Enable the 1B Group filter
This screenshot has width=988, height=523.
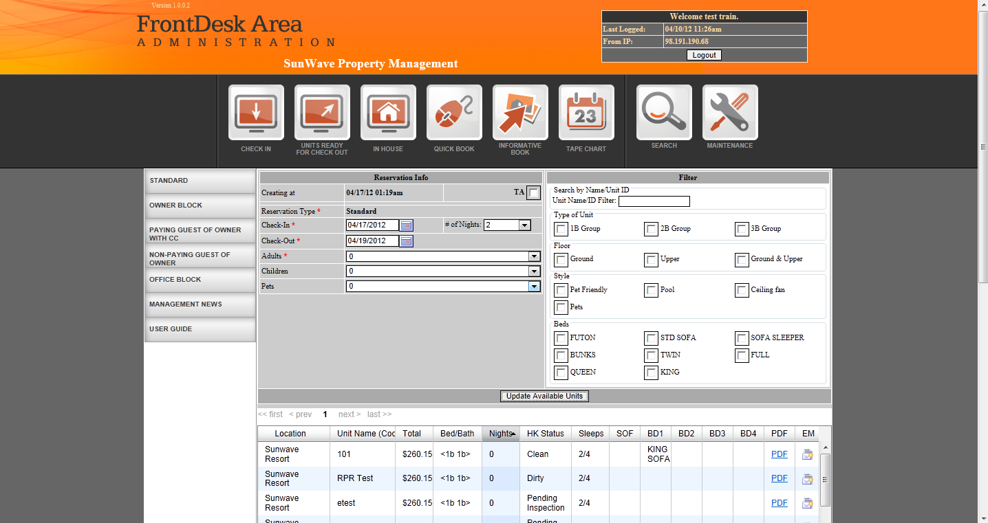[x=561, y=229]
